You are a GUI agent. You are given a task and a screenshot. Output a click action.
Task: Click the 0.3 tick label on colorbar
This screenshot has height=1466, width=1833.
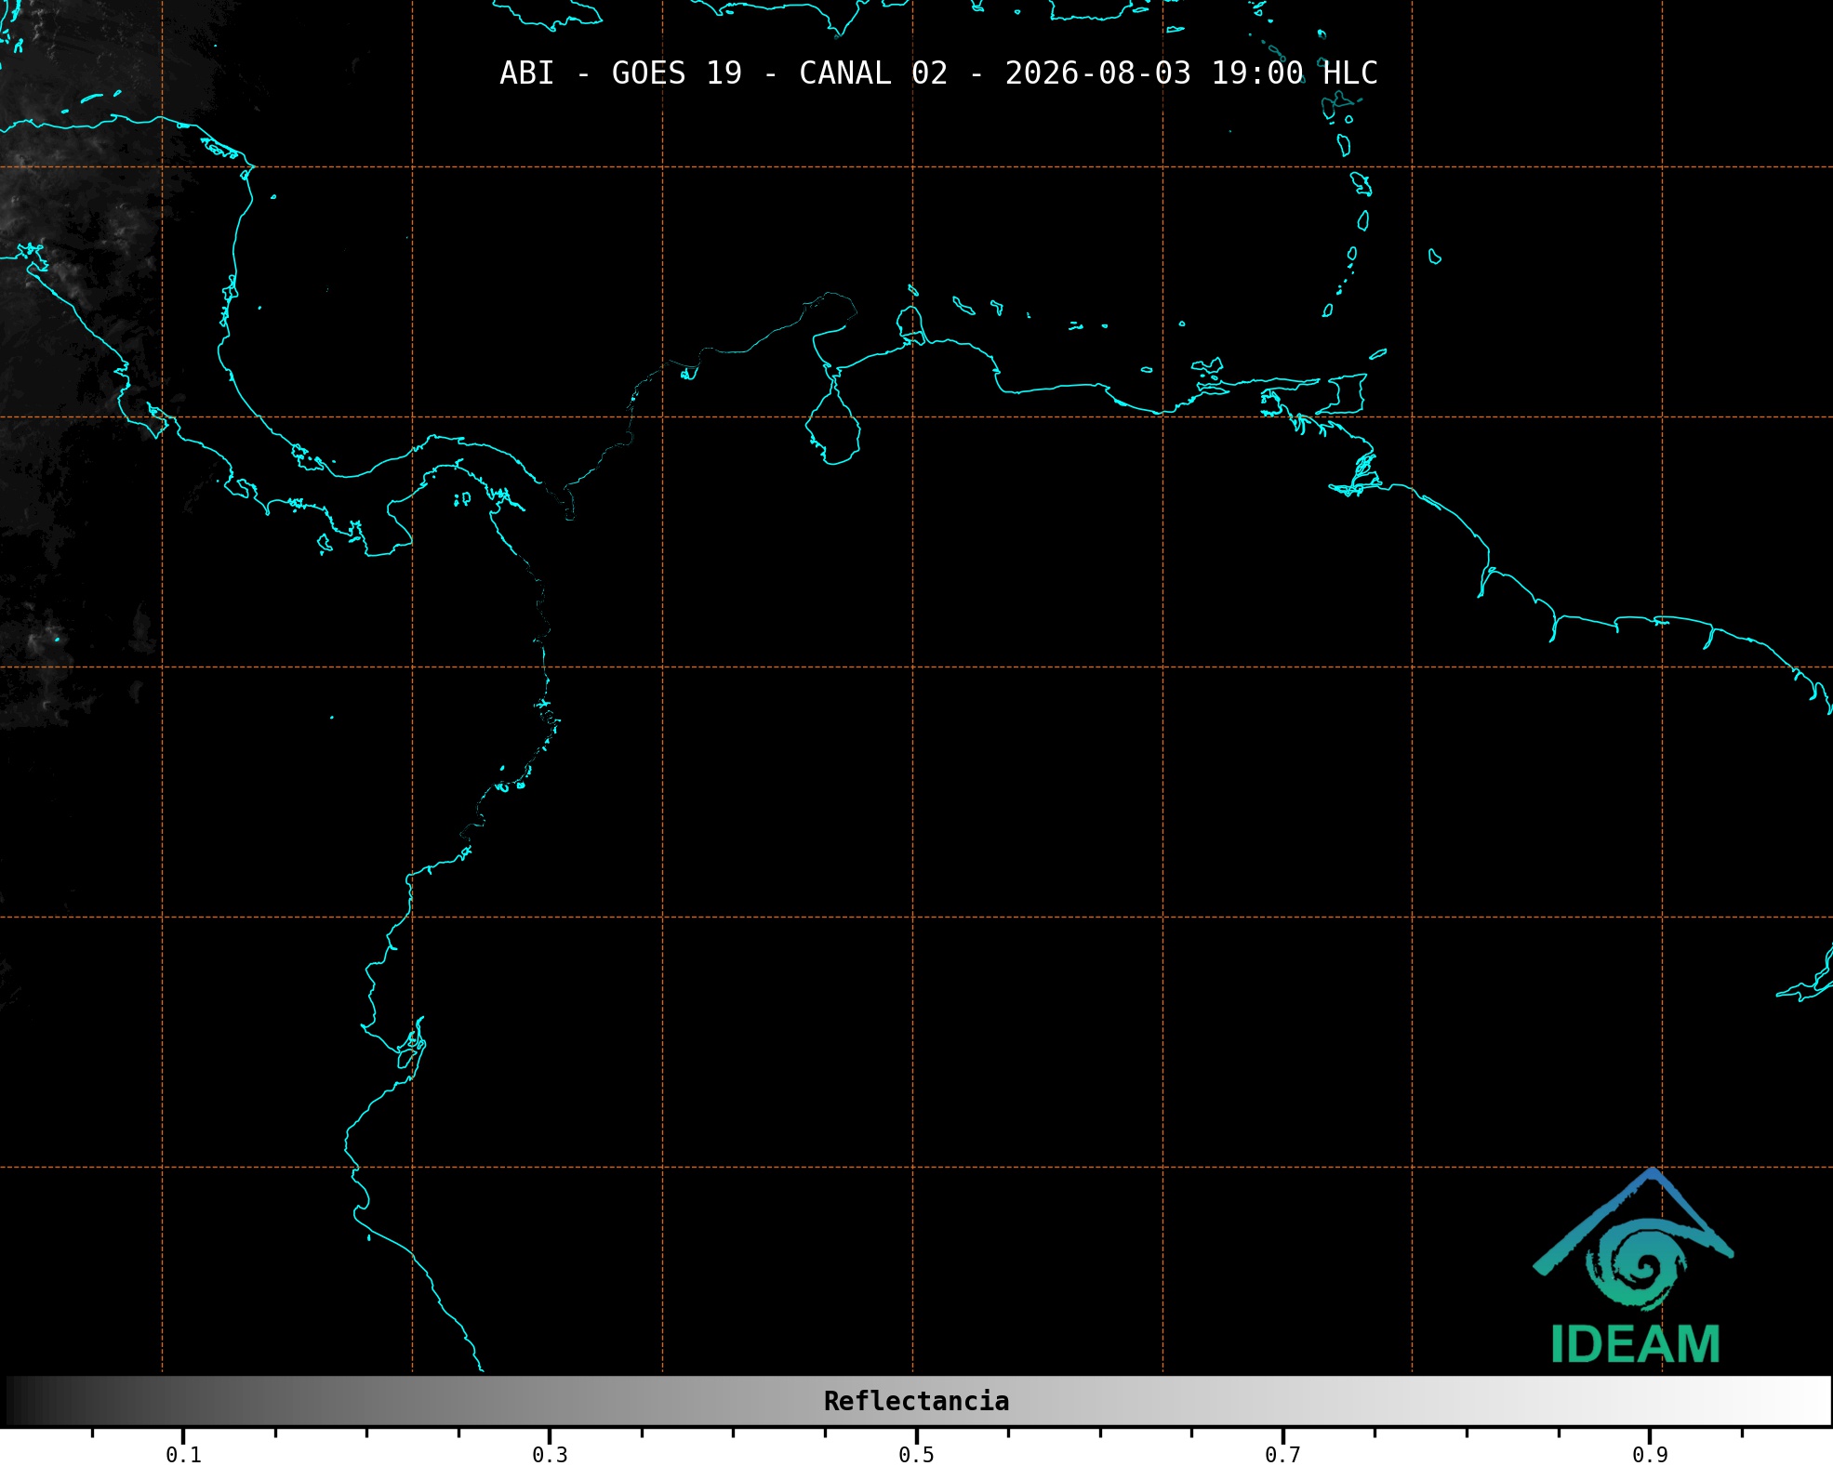tap(550, 1455)
